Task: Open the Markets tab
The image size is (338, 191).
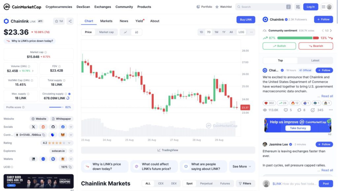Action: (106, 21)
